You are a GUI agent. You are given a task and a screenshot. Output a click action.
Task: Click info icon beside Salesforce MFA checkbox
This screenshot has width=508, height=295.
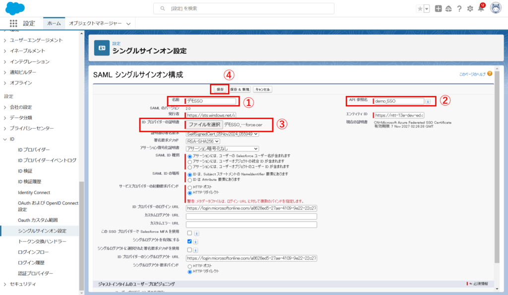[x=196, y=233]
